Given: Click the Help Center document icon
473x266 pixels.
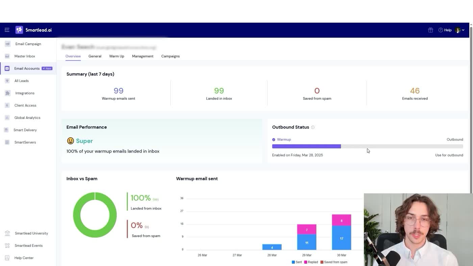Looking at the screenshot, I should [x=7, y=258].
